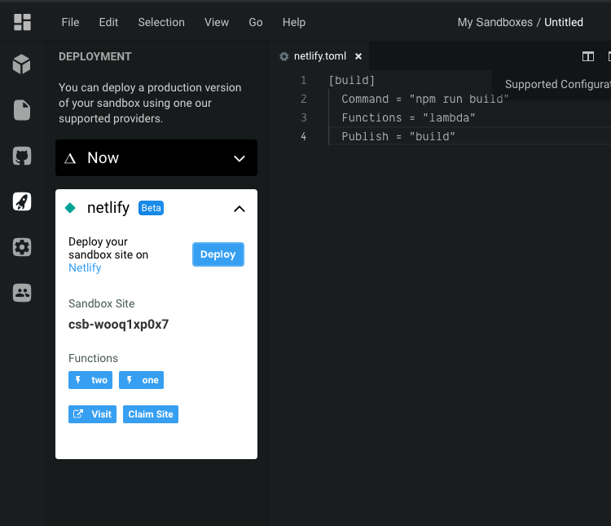Open the Edit menu
This screenshot has width=611, height=526.
[x=108, y=22]
